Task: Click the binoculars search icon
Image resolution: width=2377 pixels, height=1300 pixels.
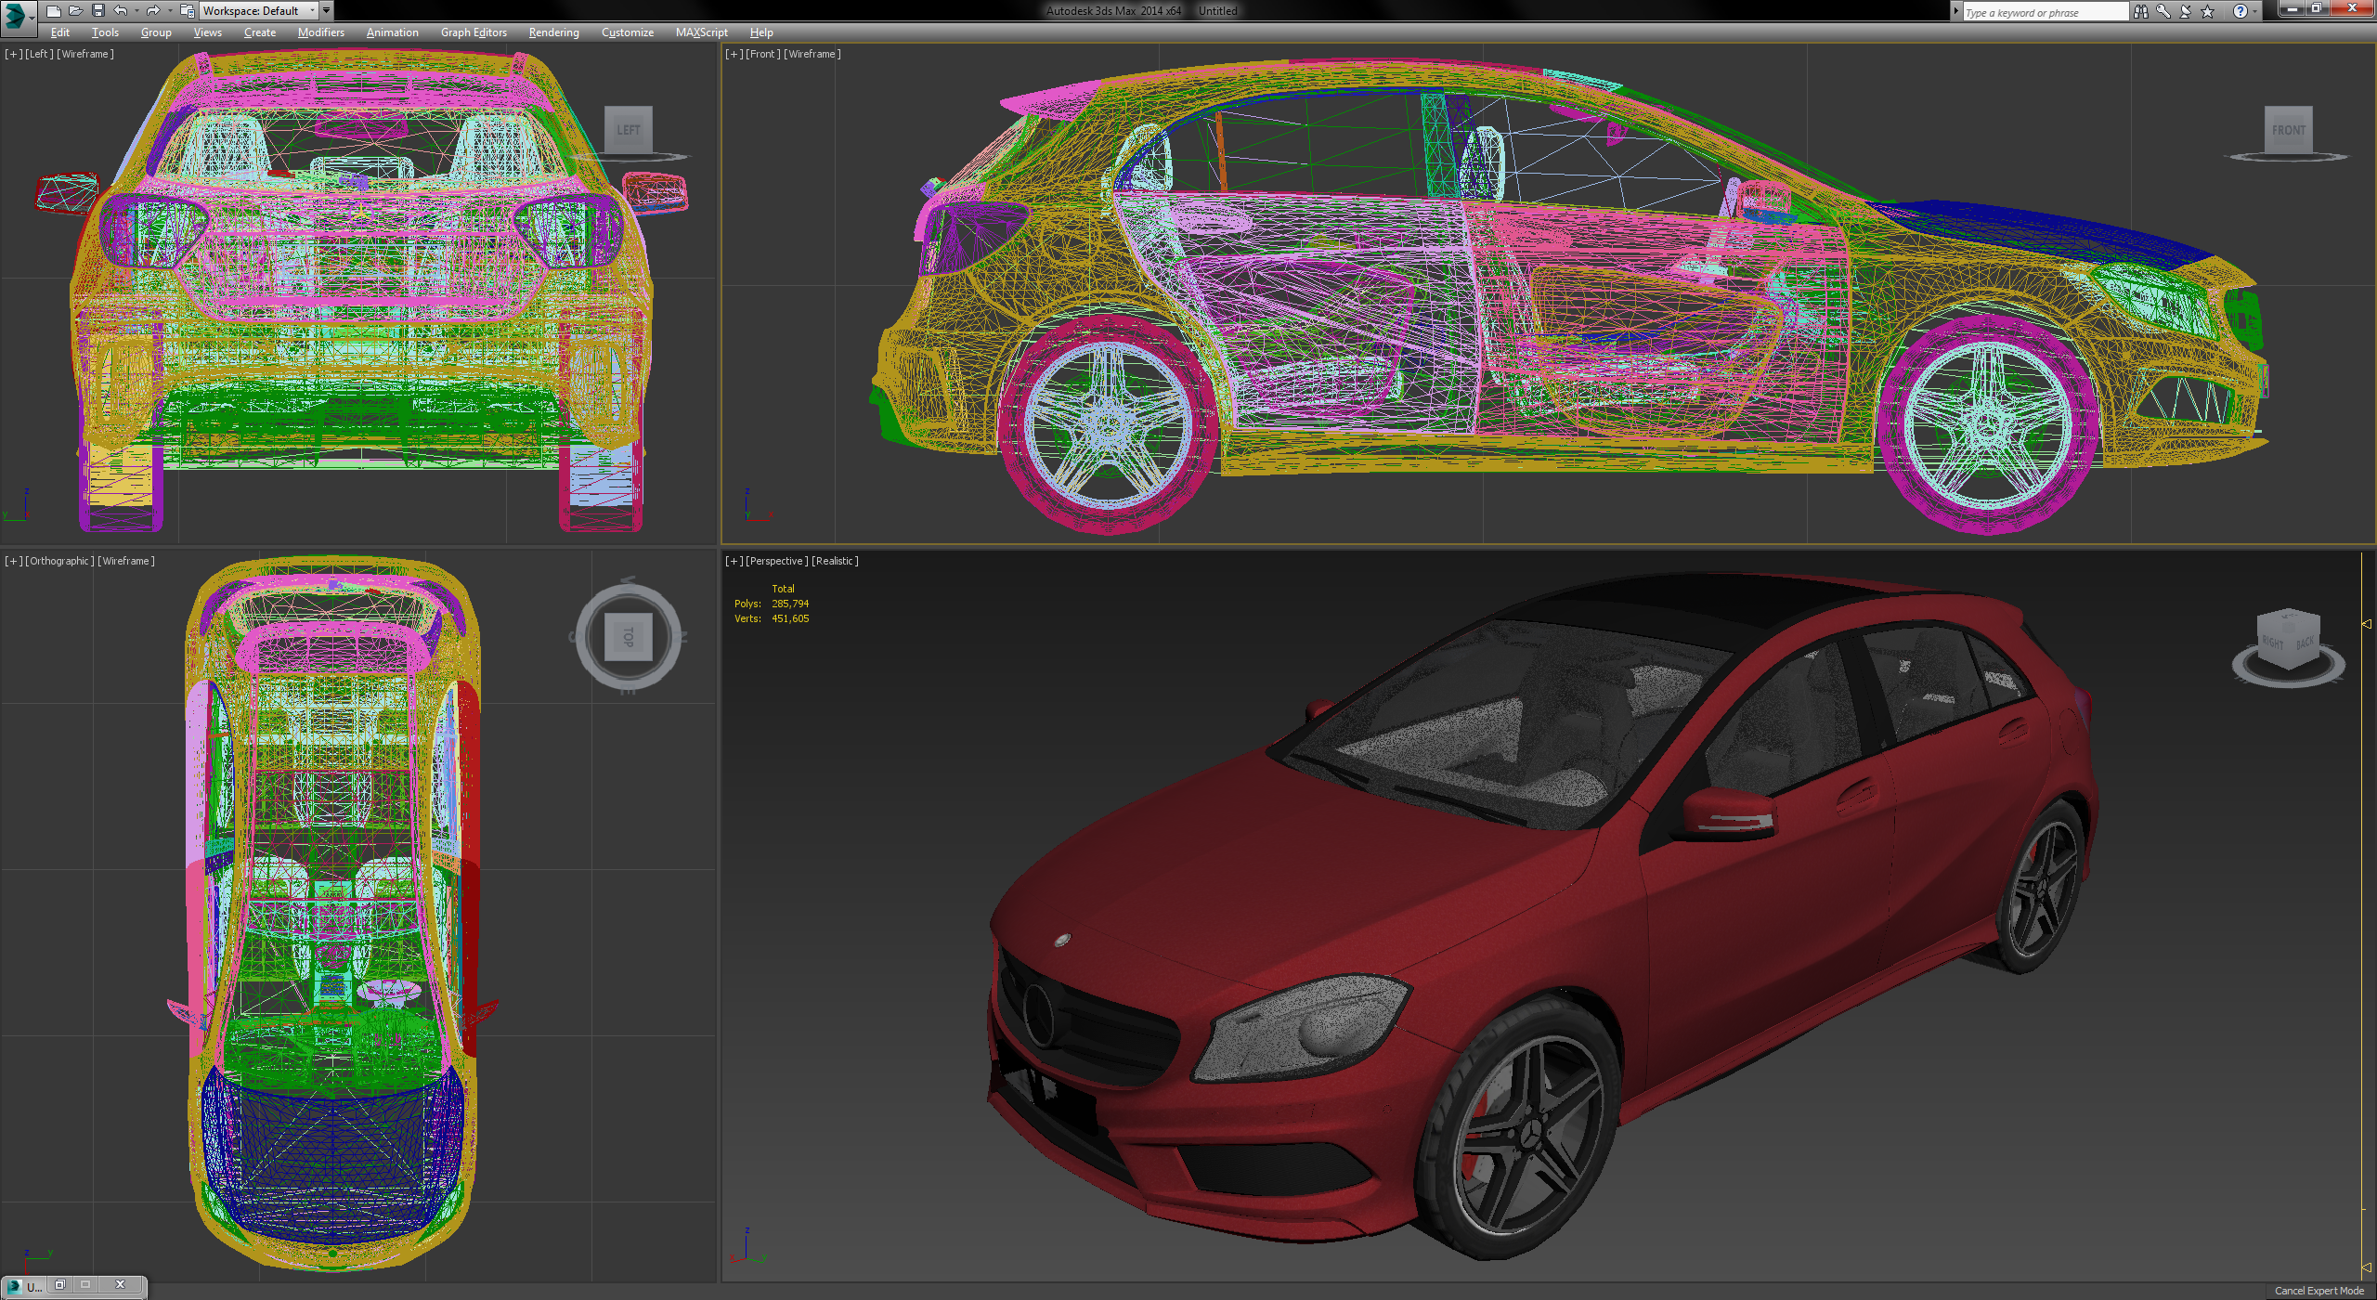Action: pos(2141,11)
